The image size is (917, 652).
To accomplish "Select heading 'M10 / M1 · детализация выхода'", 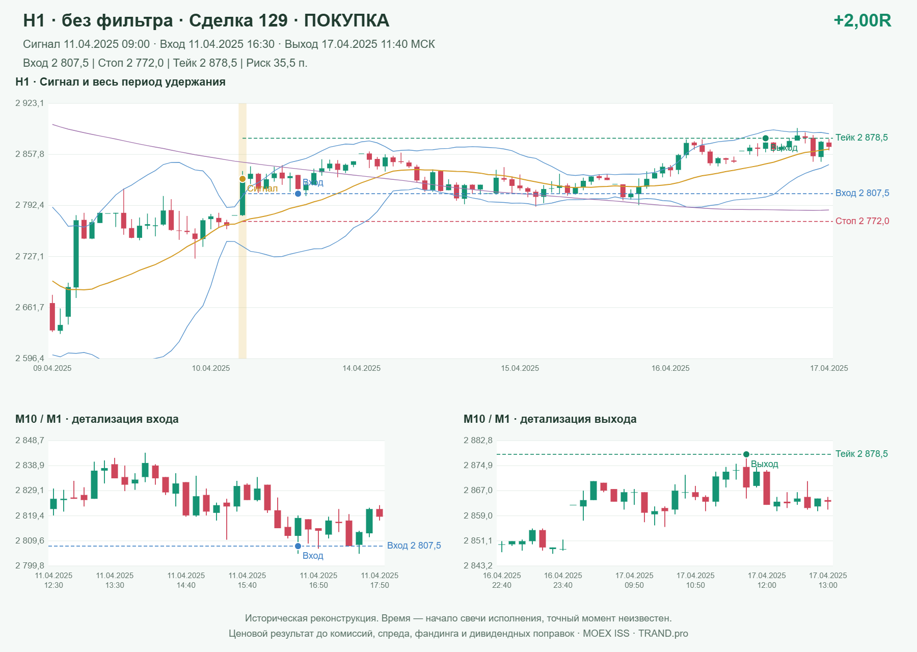I will point(550,419).
